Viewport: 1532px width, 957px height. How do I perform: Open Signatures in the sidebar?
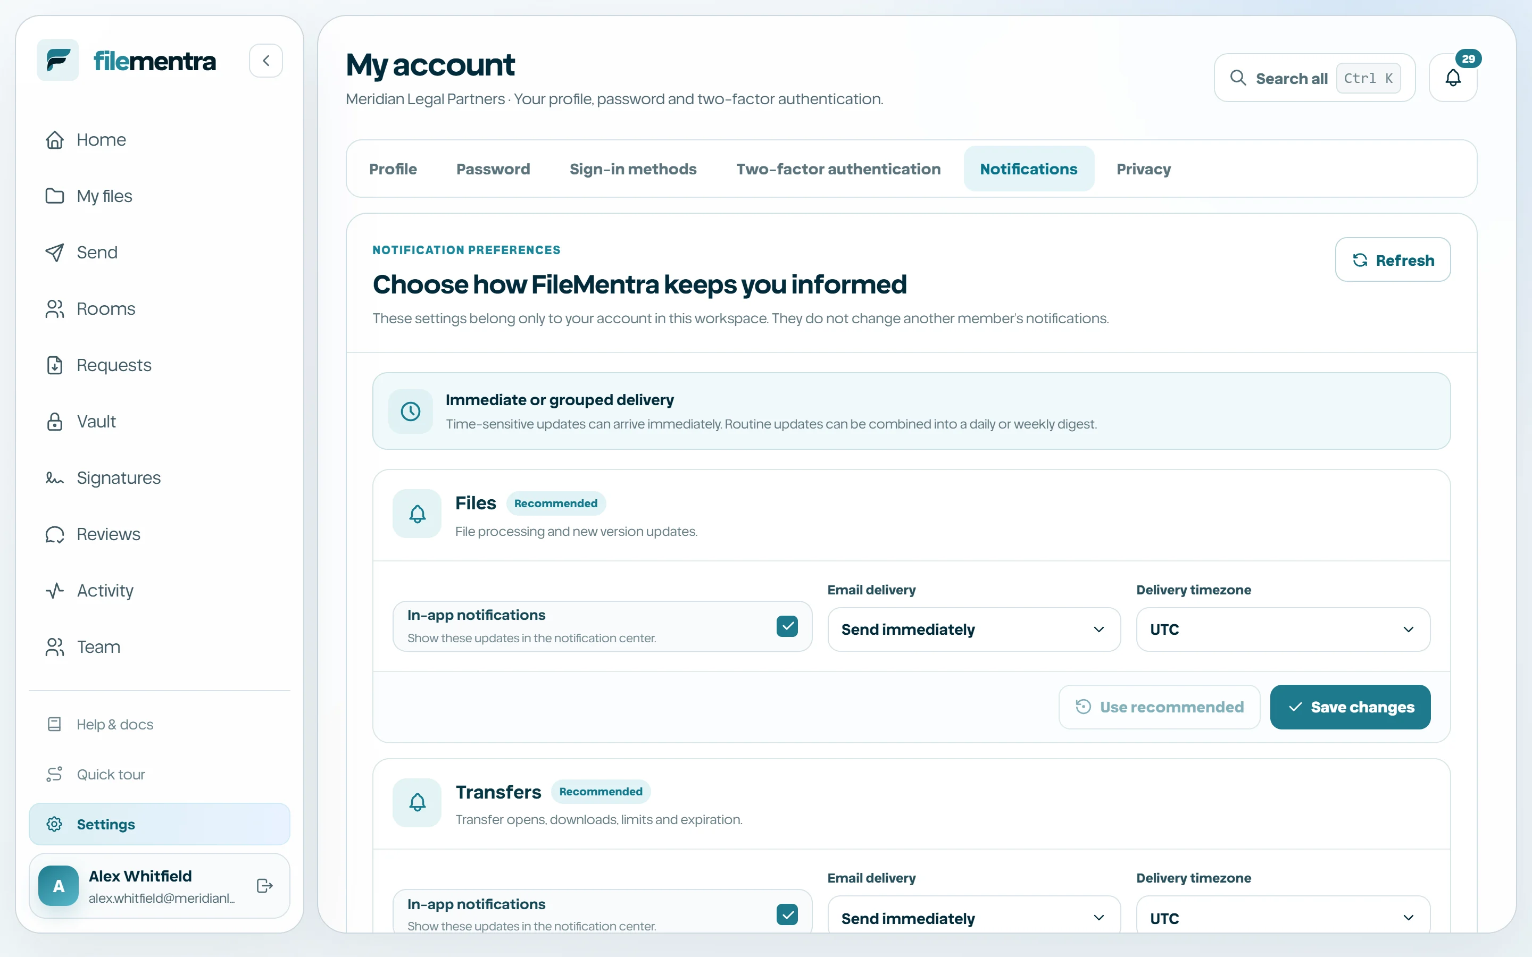tap(160, 478)
